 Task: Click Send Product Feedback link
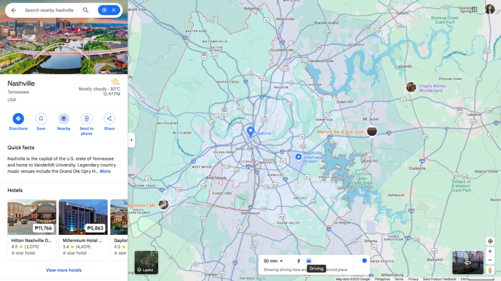pyautogui.click(x=439, y=279)
